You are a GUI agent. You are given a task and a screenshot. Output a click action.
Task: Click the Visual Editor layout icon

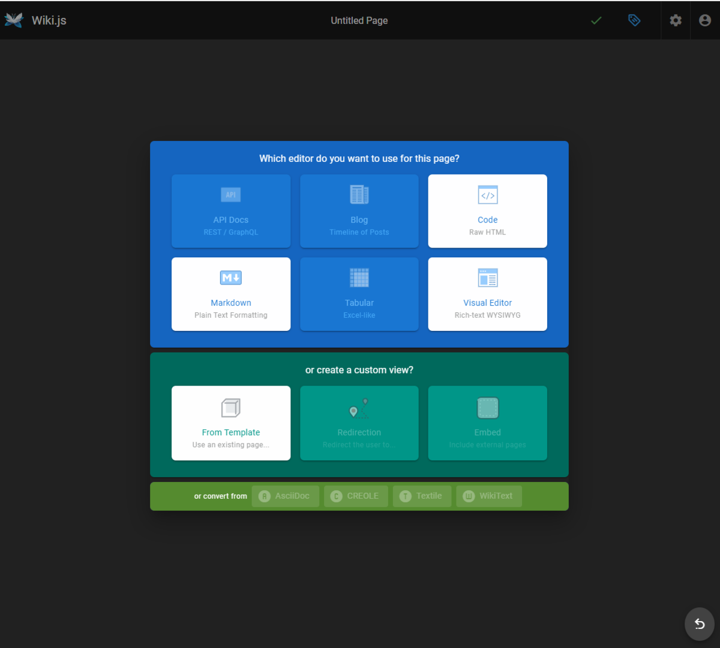[x=488, y=278]
